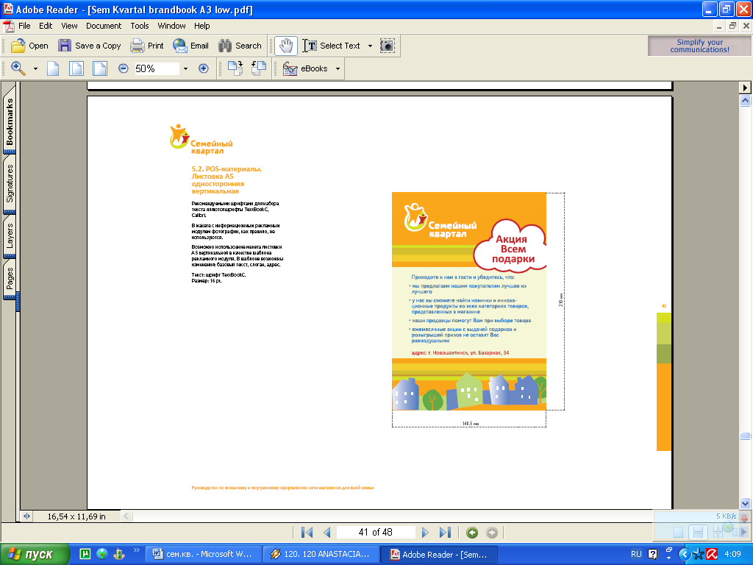
Task: Click the 50% zoom value field
Action: [x=156, y=68]
